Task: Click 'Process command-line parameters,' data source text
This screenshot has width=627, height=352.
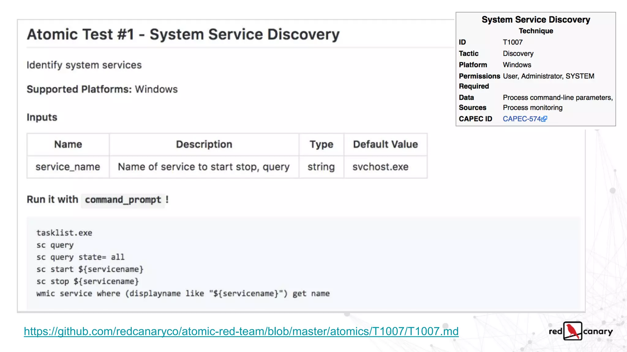Action: coord(558,97)
